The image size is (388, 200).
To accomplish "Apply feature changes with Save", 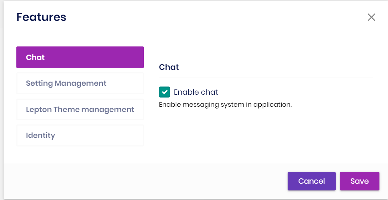I will click(360, 181).
